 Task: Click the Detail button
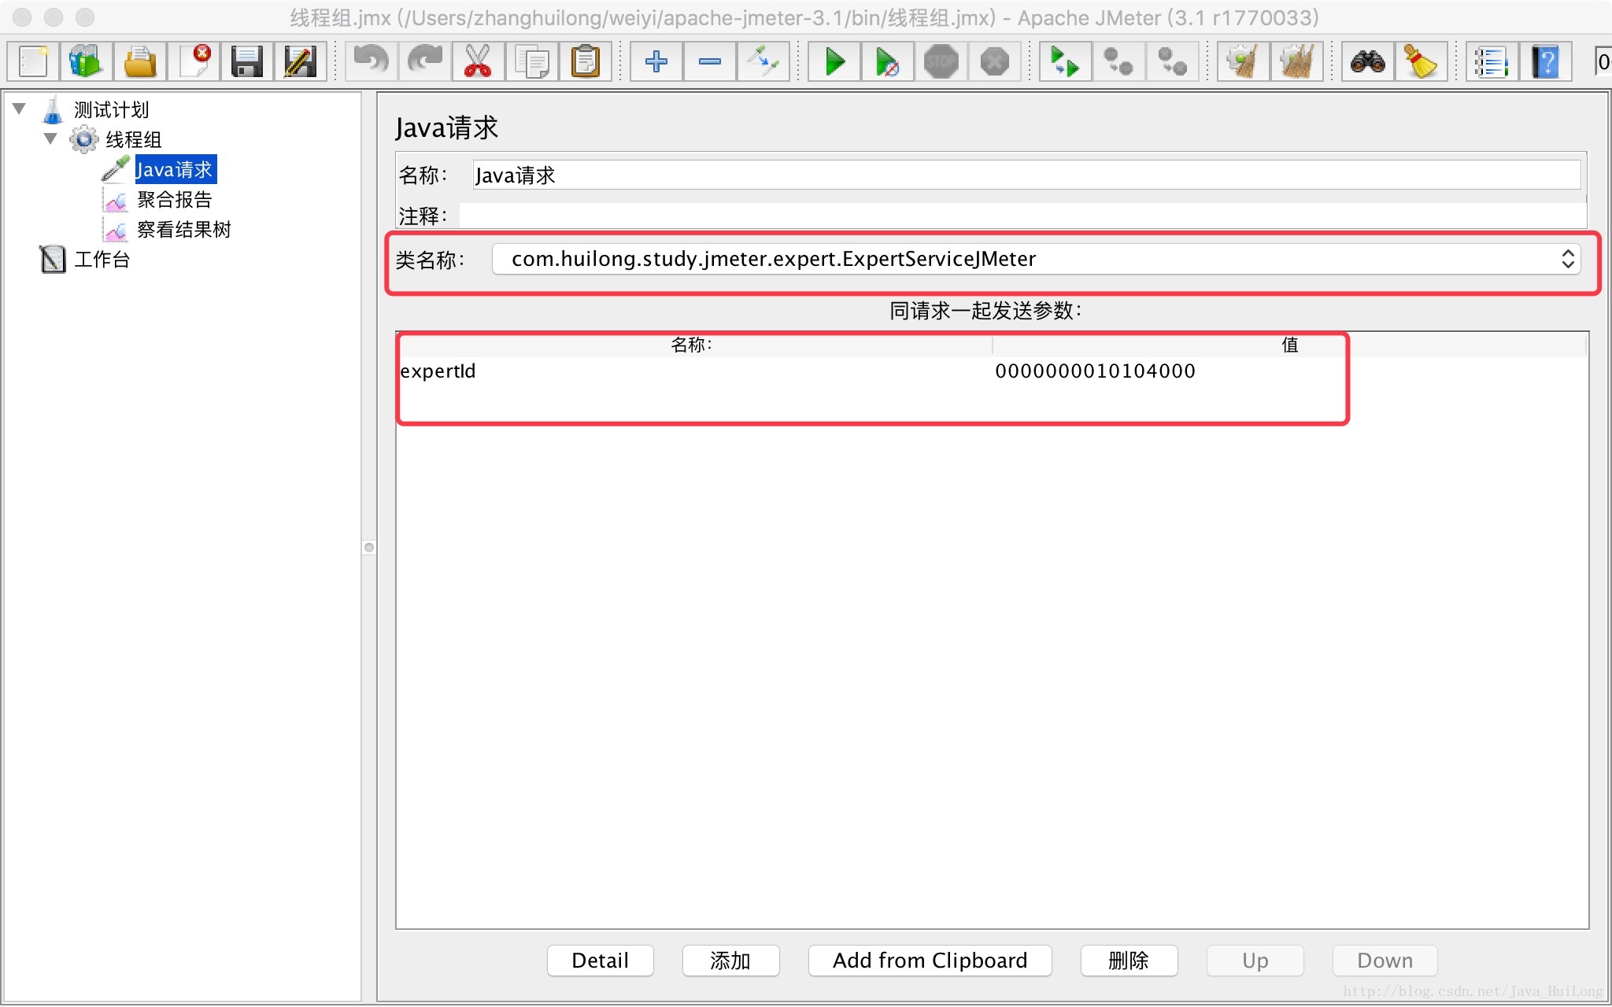pos(601,960)
